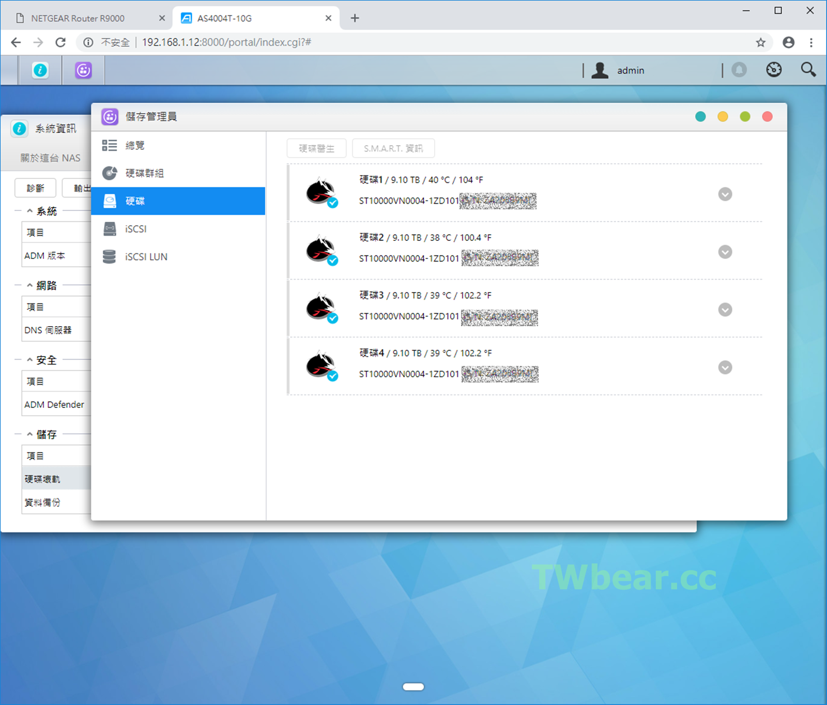Click the 硬碟4 / 9.10 TB info text
This screenshot has width=827, height=705.
[x=425, y=354]
